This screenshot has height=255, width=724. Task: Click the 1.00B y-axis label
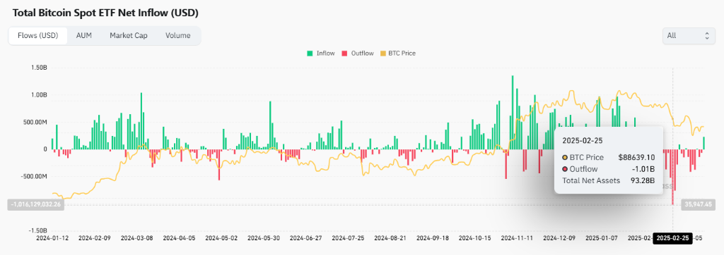pos(40,95)
